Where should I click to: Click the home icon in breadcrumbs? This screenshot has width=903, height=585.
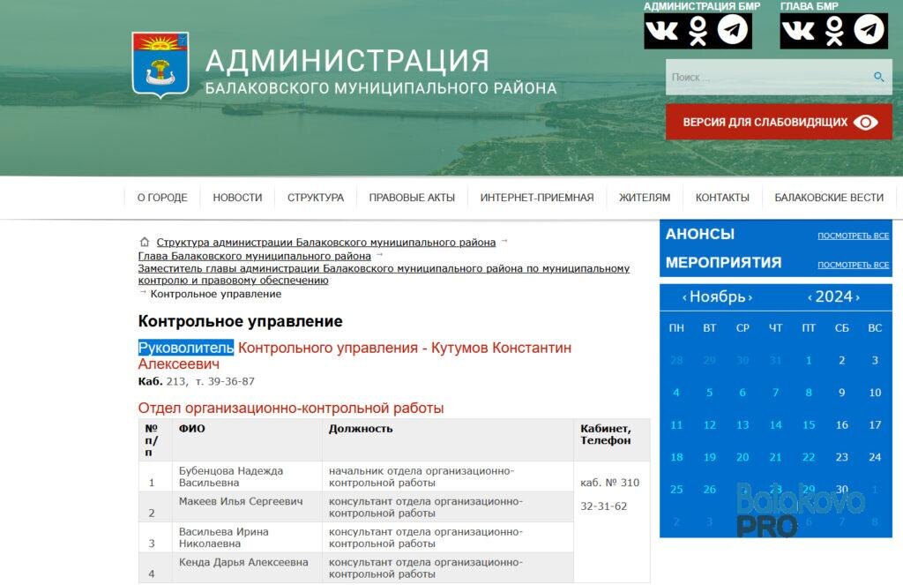[144, 242]
